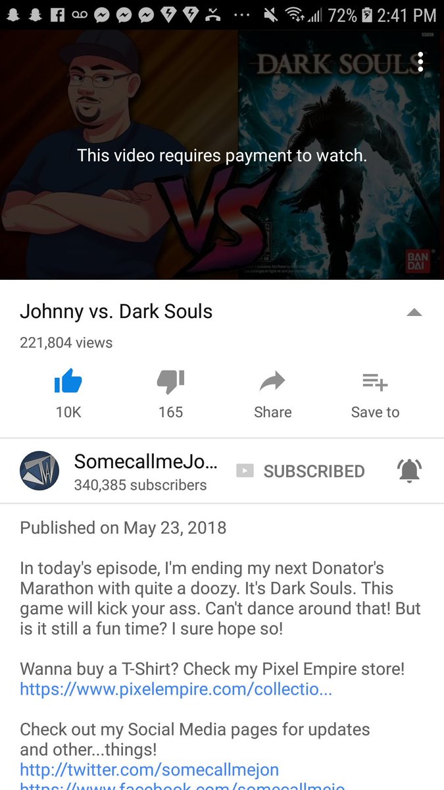Tap the battery icon in status bar
This screenshot has height=790, width=444.
[x=366, y=14]
